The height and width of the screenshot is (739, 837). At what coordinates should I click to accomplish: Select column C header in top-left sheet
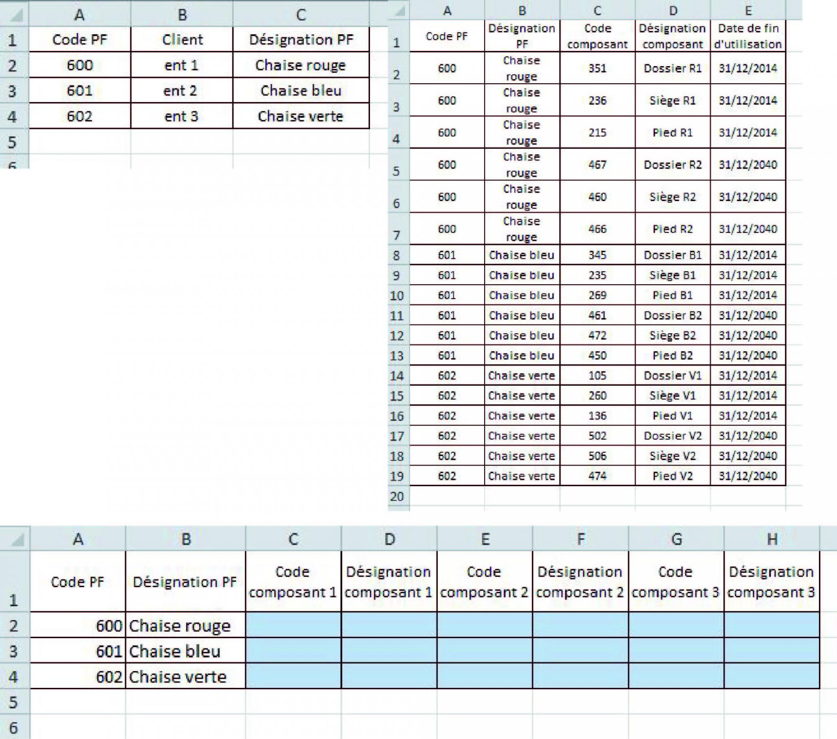[x=301, y=15]
